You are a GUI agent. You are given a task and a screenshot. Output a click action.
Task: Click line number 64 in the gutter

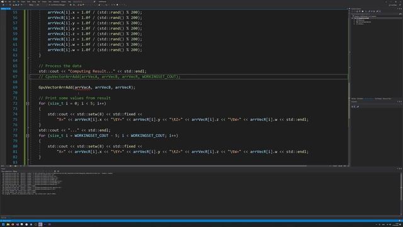pyautogui.click(x=15, y=61)
